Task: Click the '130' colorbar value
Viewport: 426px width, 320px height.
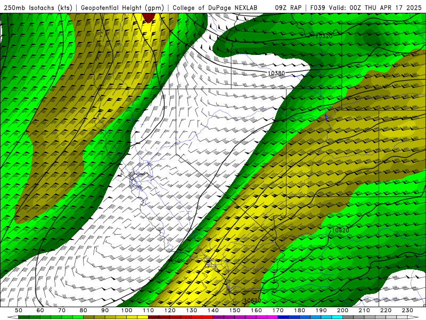Action: (192, 310)
